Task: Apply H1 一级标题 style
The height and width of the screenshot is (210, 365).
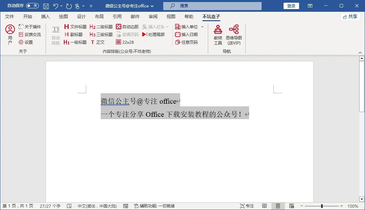Action: tap(75, 42)
